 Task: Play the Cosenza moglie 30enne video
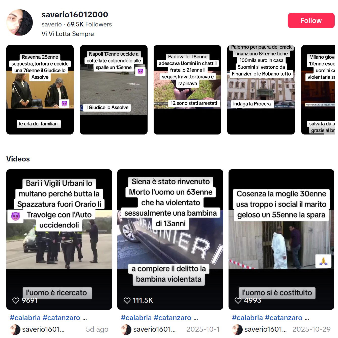(x=281, y=240)
